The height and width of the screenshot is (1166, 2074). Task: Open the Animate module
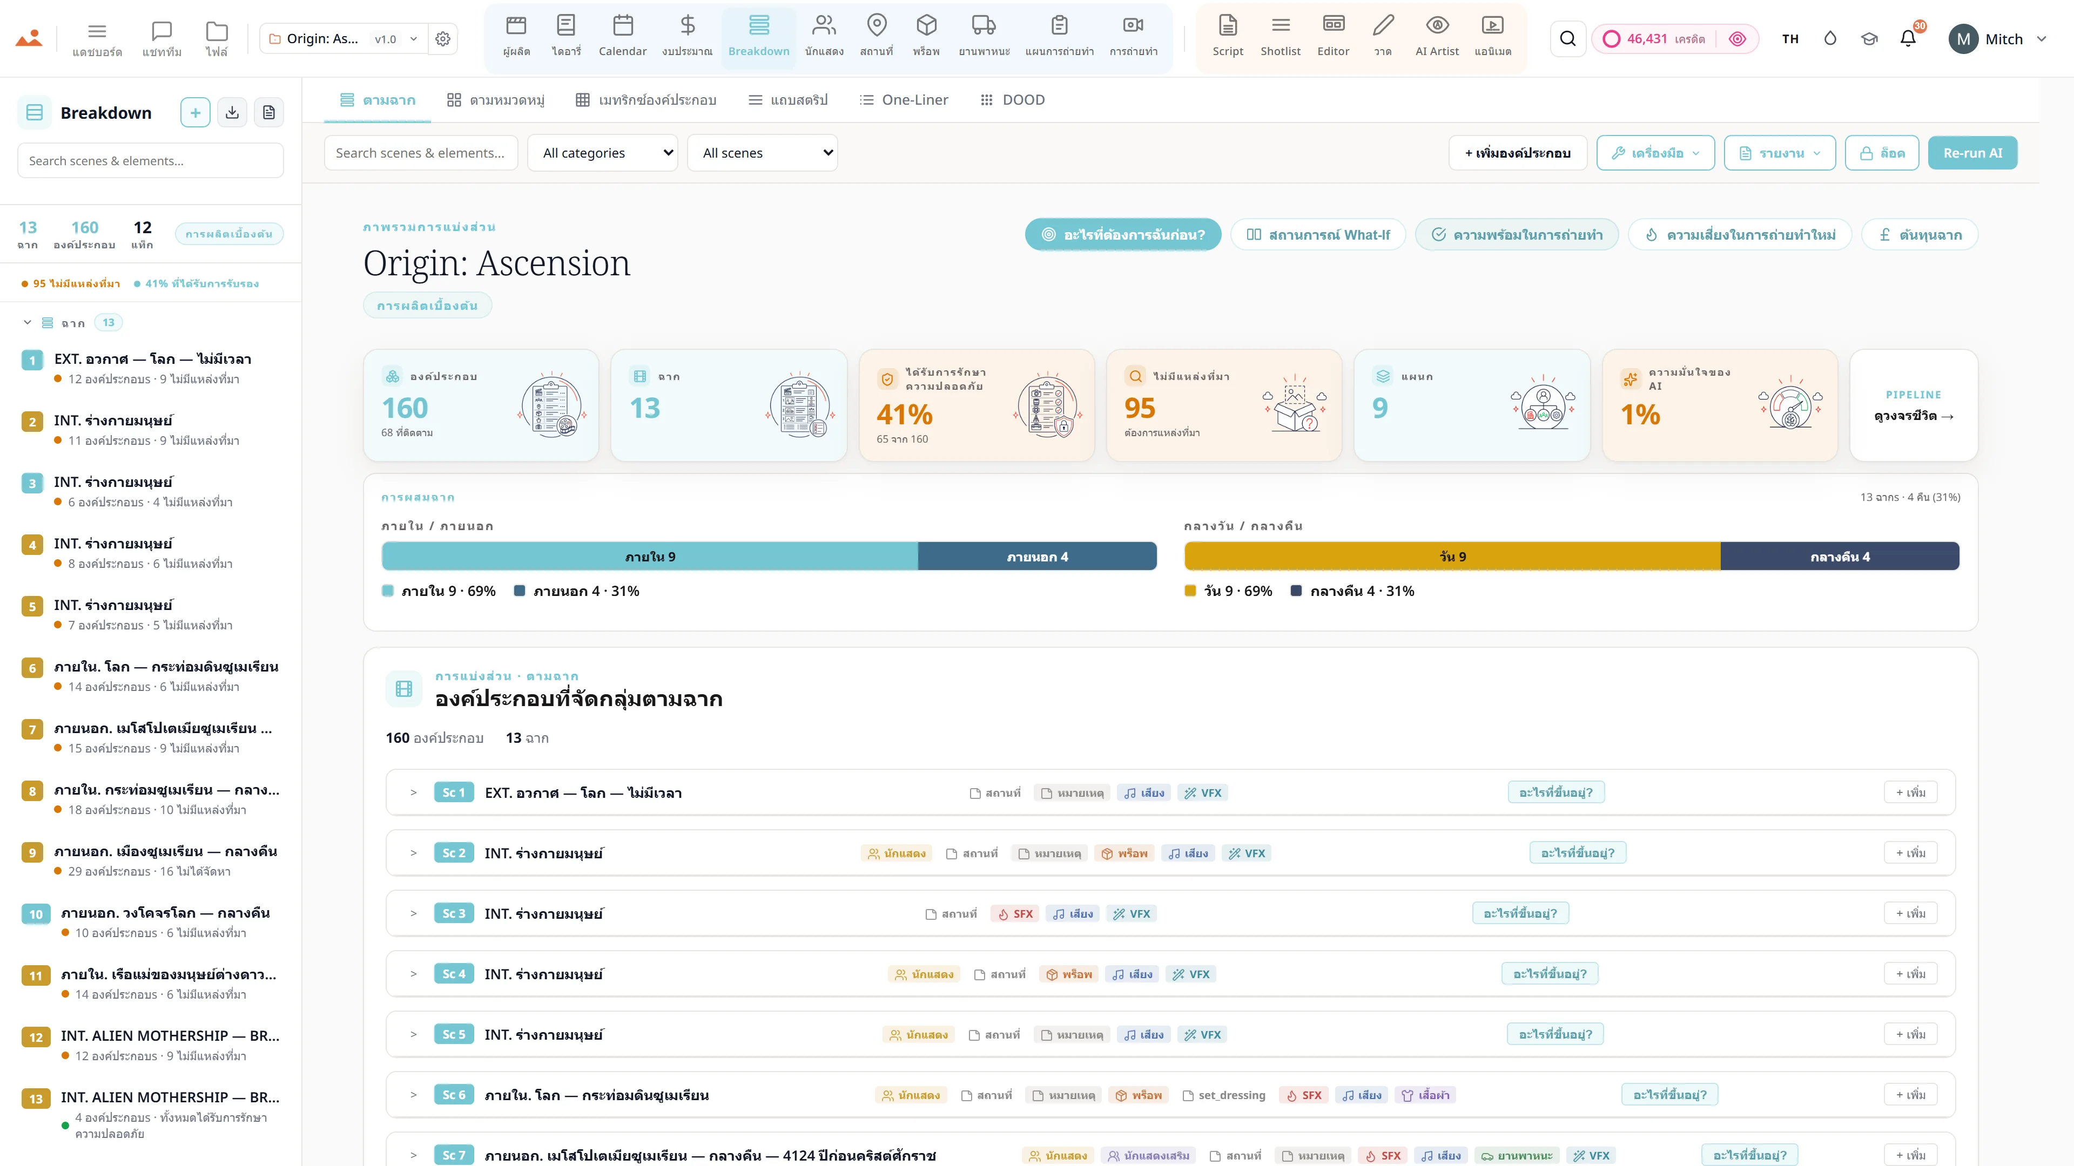(x=1493, y=36)
